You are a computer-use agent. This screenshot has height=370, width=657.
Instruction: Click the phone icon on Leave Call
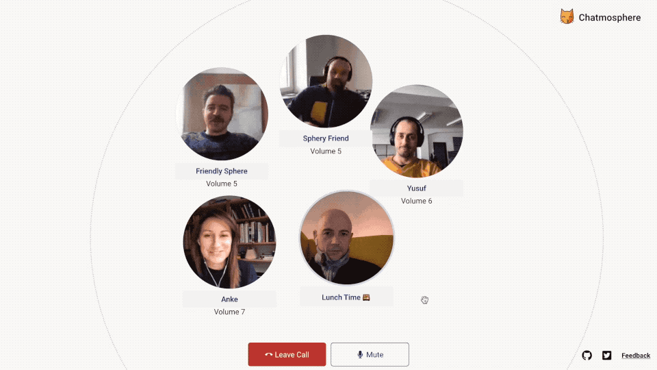[268, 355]
